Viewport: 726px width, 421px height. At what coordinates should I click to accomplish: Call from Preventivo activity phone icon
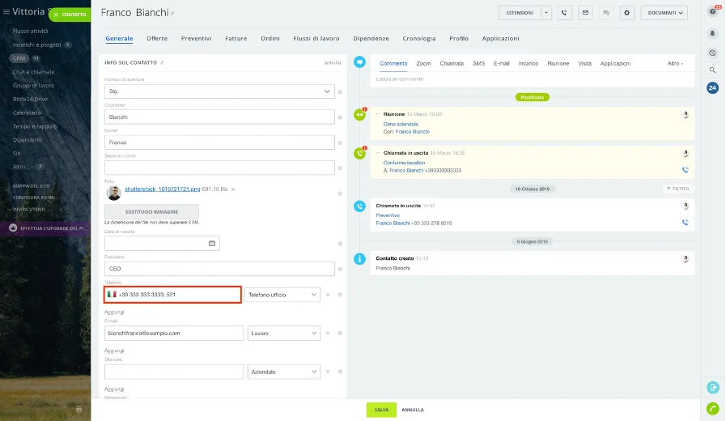pyautogui.click(x=686, y=223)
